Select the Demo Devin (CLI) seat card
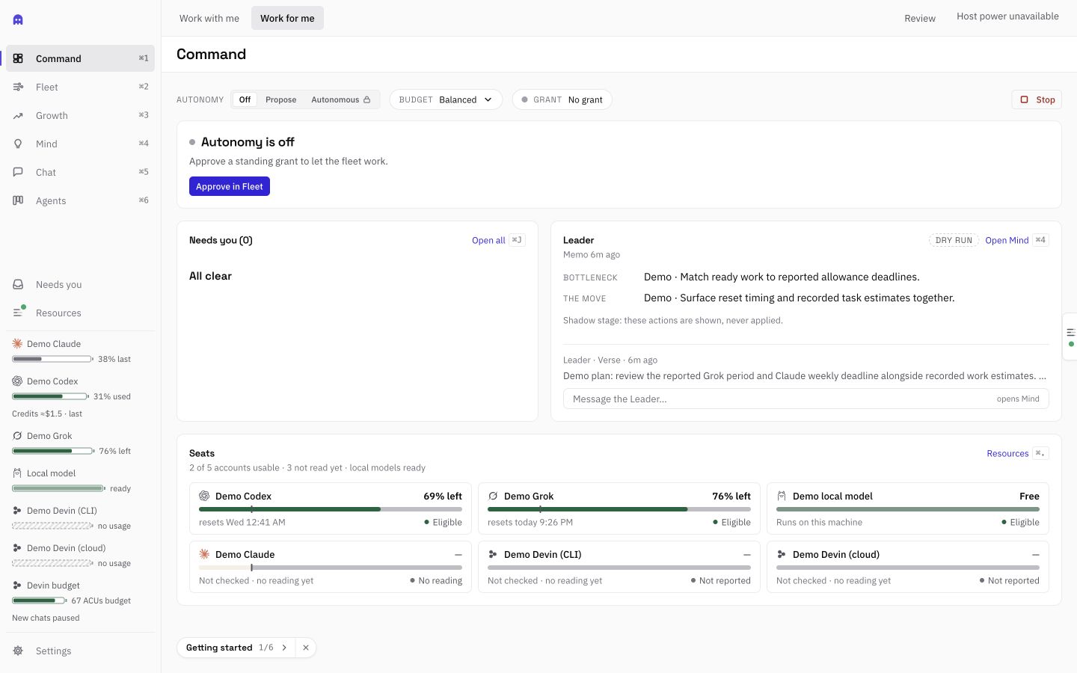The image size is (1077, 673). click(619, 567)
